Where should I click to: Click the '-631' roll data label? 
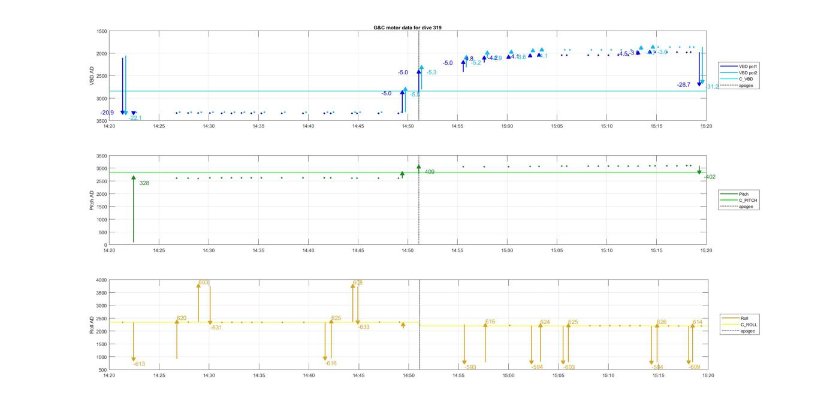(216, 328)
